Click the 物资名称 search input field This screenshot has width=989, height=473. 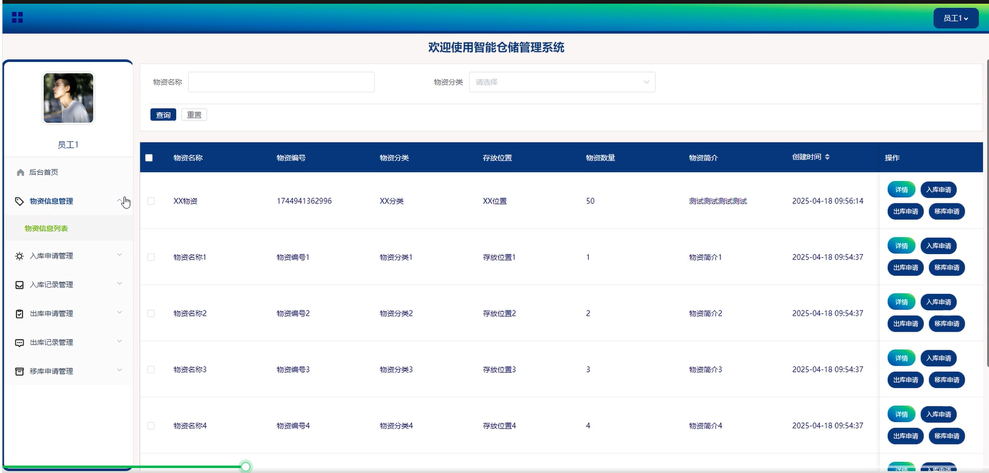pos(281,82)
